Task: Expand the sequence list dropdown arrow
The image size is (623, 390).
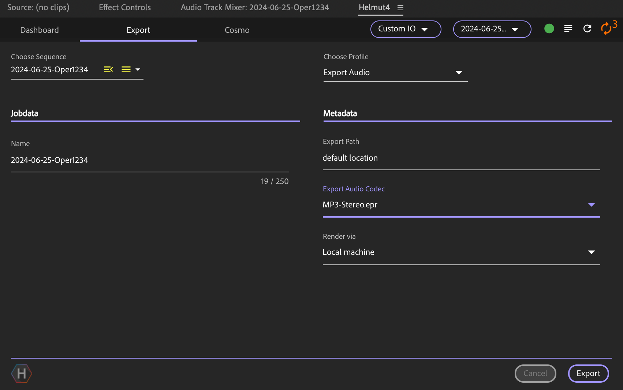Action: [x=138, y=69]
